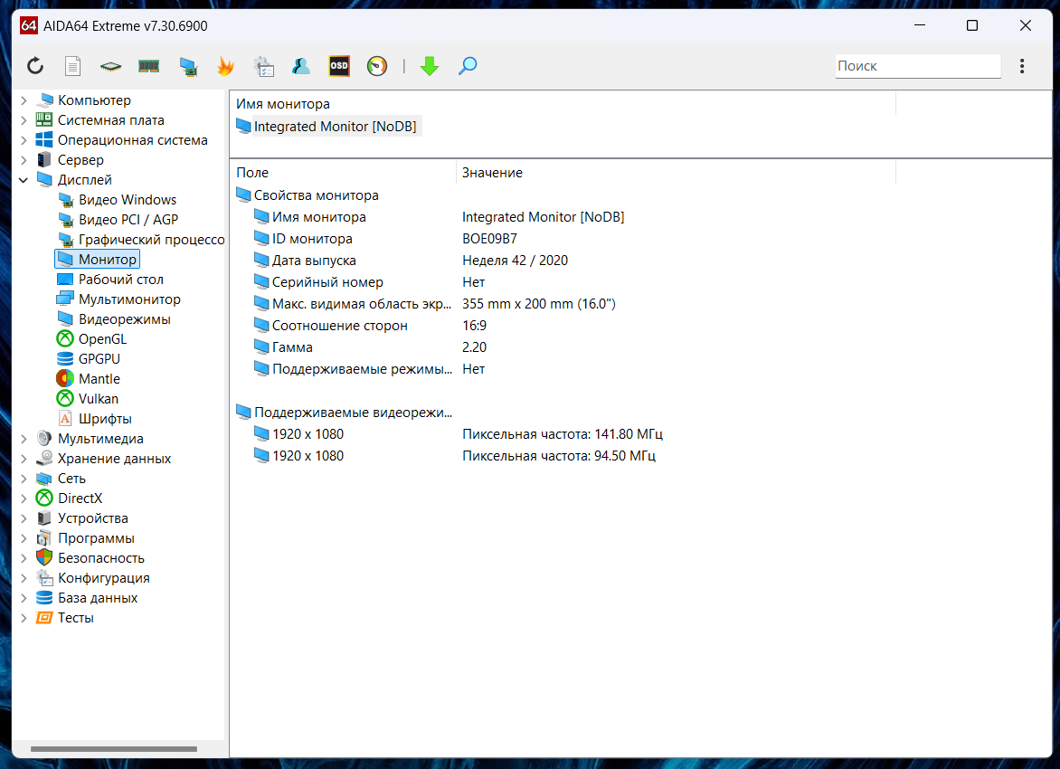Image resolution: width=1060 pixels, height=769 pixels.
Task: Select the Mantle tree item
Action: pyautogui.click(x=99, y=379)
